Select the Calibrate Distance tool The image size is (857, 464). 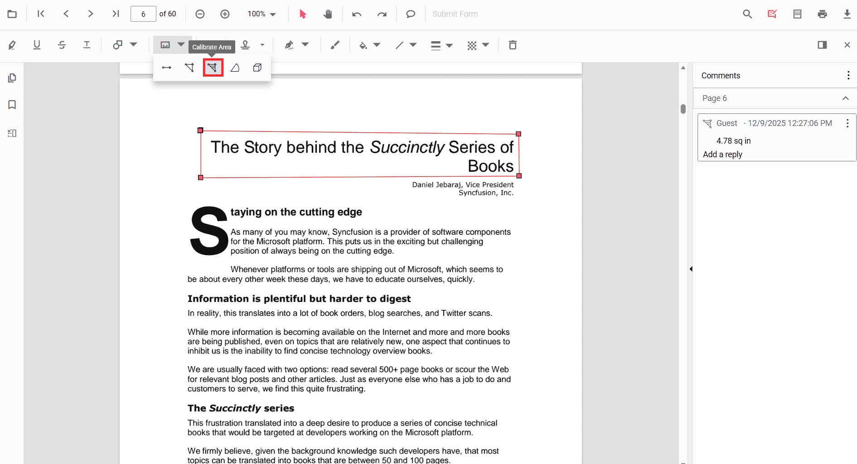(166, 68)
